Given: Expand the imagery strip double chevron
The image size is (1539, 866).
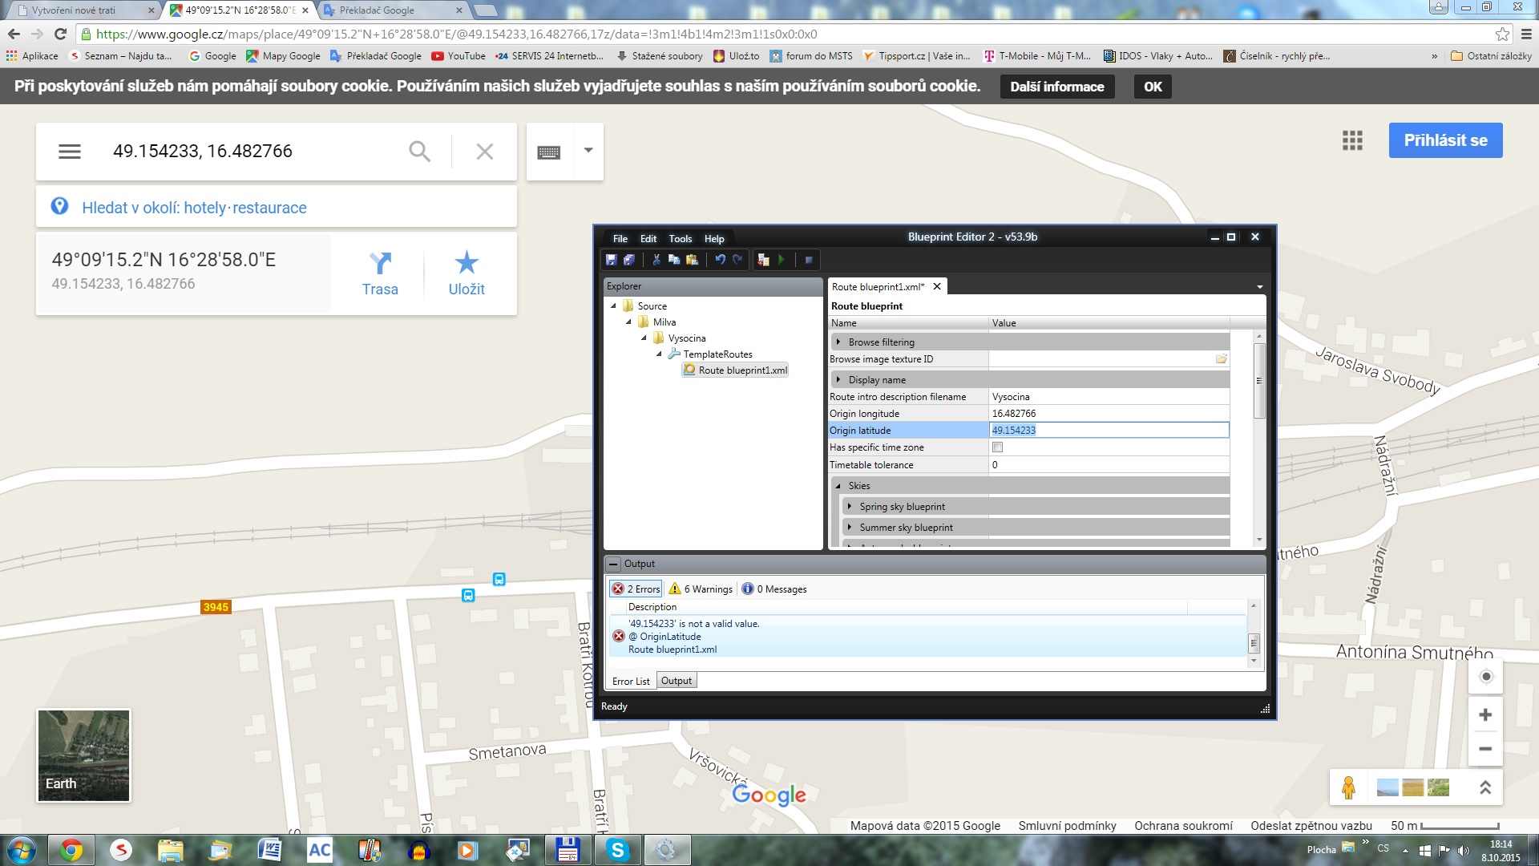Looking at the screenshot, I should 1484,787.
